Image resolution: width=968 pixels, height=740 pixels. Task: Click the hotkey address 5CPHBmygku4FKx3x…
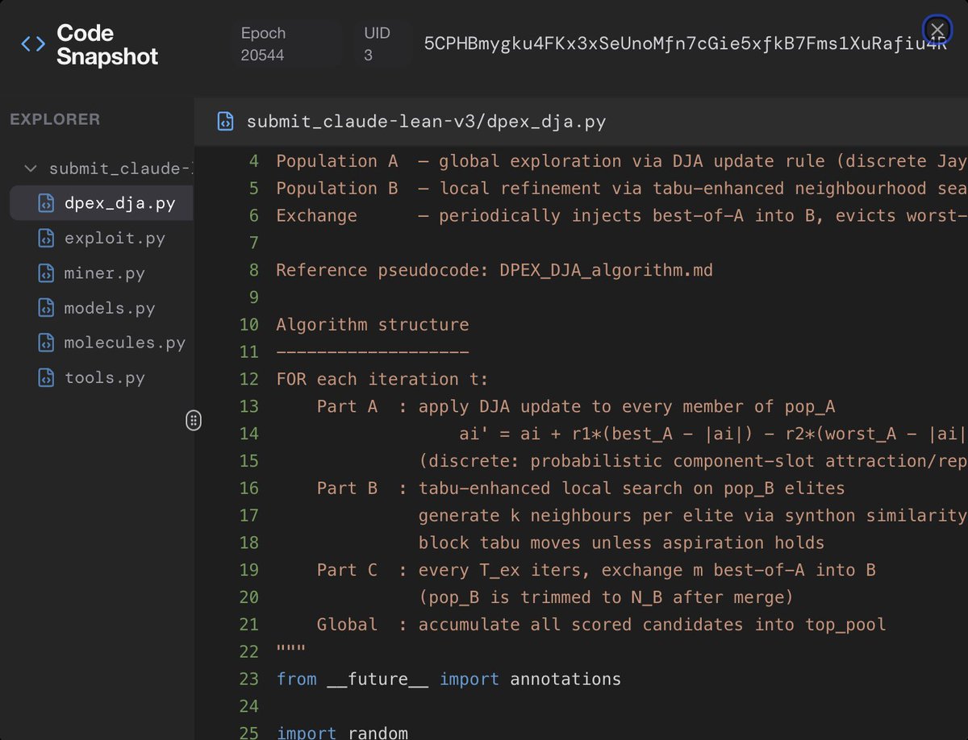(x=686, y=44)
